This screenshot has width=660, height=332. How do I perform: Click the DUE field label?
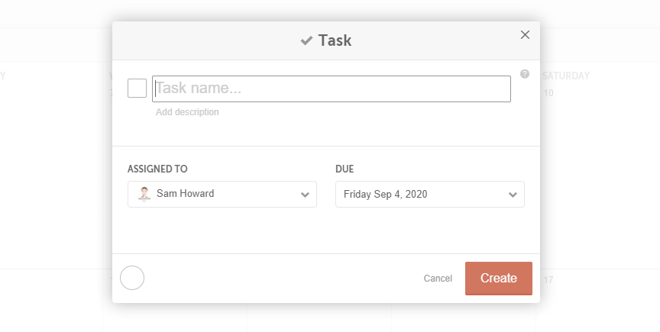pyautogui.click(x=345, y=169)
